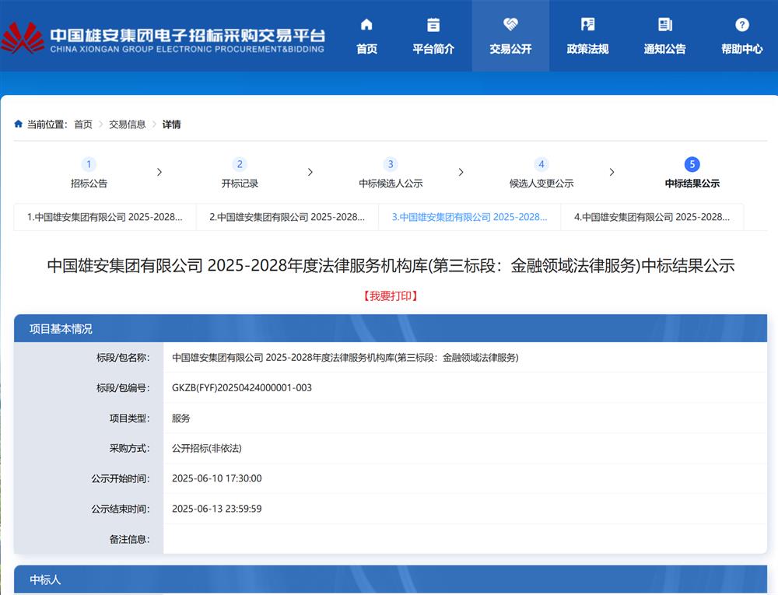Open the 交易公开 navigation menu item

click(510, 36)
